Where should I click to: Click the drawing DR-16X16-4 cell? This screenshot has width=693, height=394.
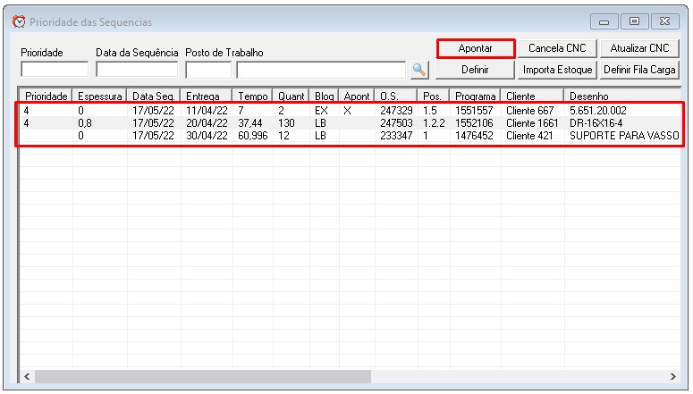(596, 122)
